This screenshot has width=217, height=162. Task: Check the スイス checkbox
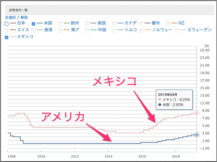click(6, 31)
